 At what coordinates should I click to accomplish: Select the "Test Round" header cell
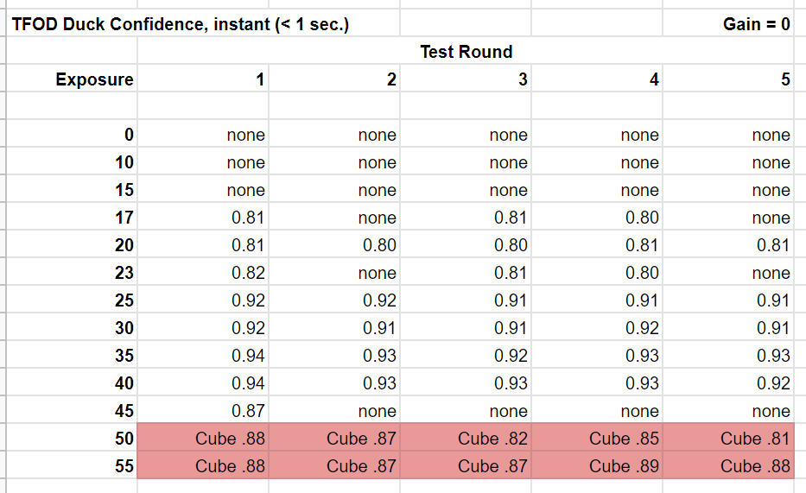(x=466, y=52)
